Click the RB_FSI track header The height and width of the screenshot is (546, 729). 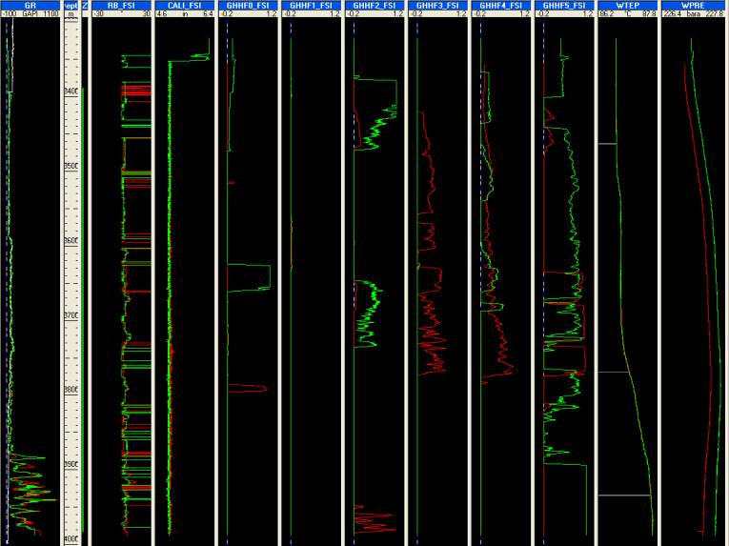pos(120,5)
